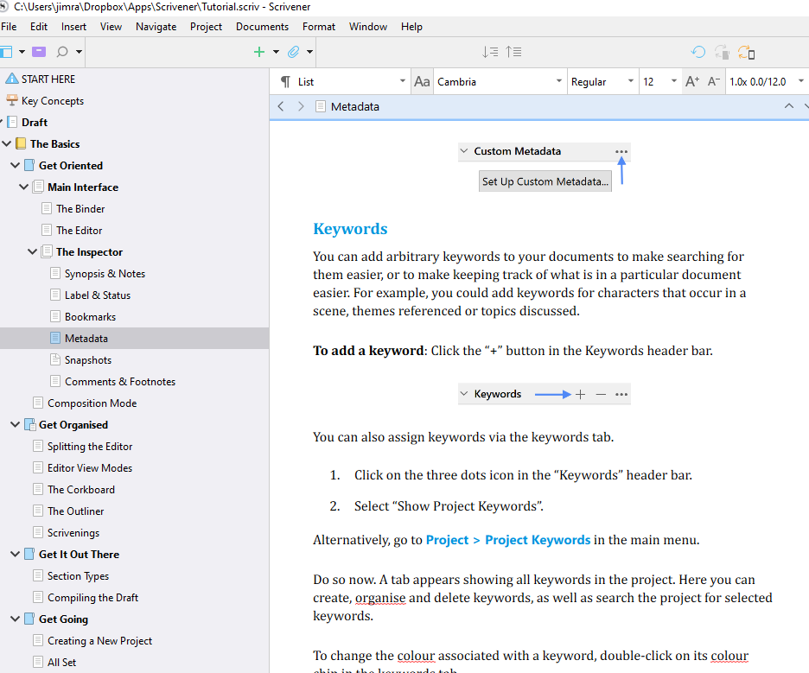Click the increase font size icon
The image size is (809, 673).
coord(691,82)
